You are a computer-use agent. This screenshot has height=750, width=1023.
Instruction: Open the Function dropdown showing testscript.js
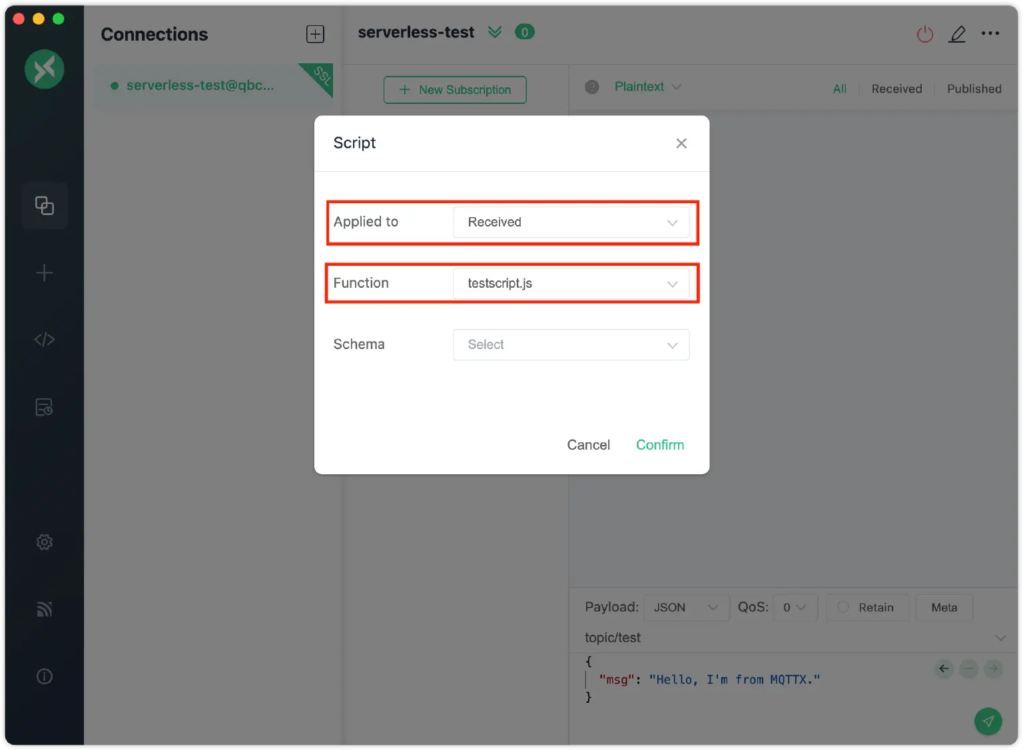571,284
